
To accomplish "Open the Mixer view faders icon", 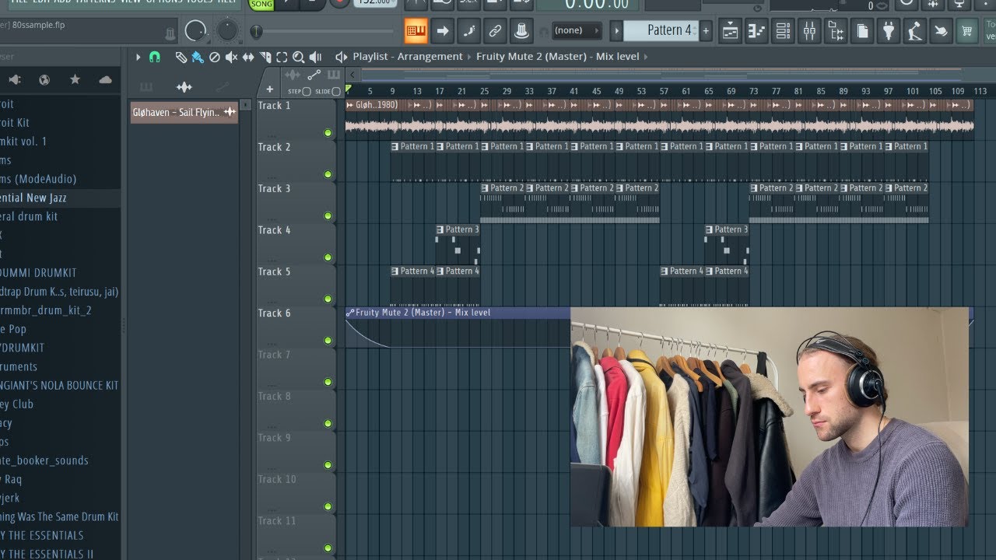I will (x=809, y=31).
